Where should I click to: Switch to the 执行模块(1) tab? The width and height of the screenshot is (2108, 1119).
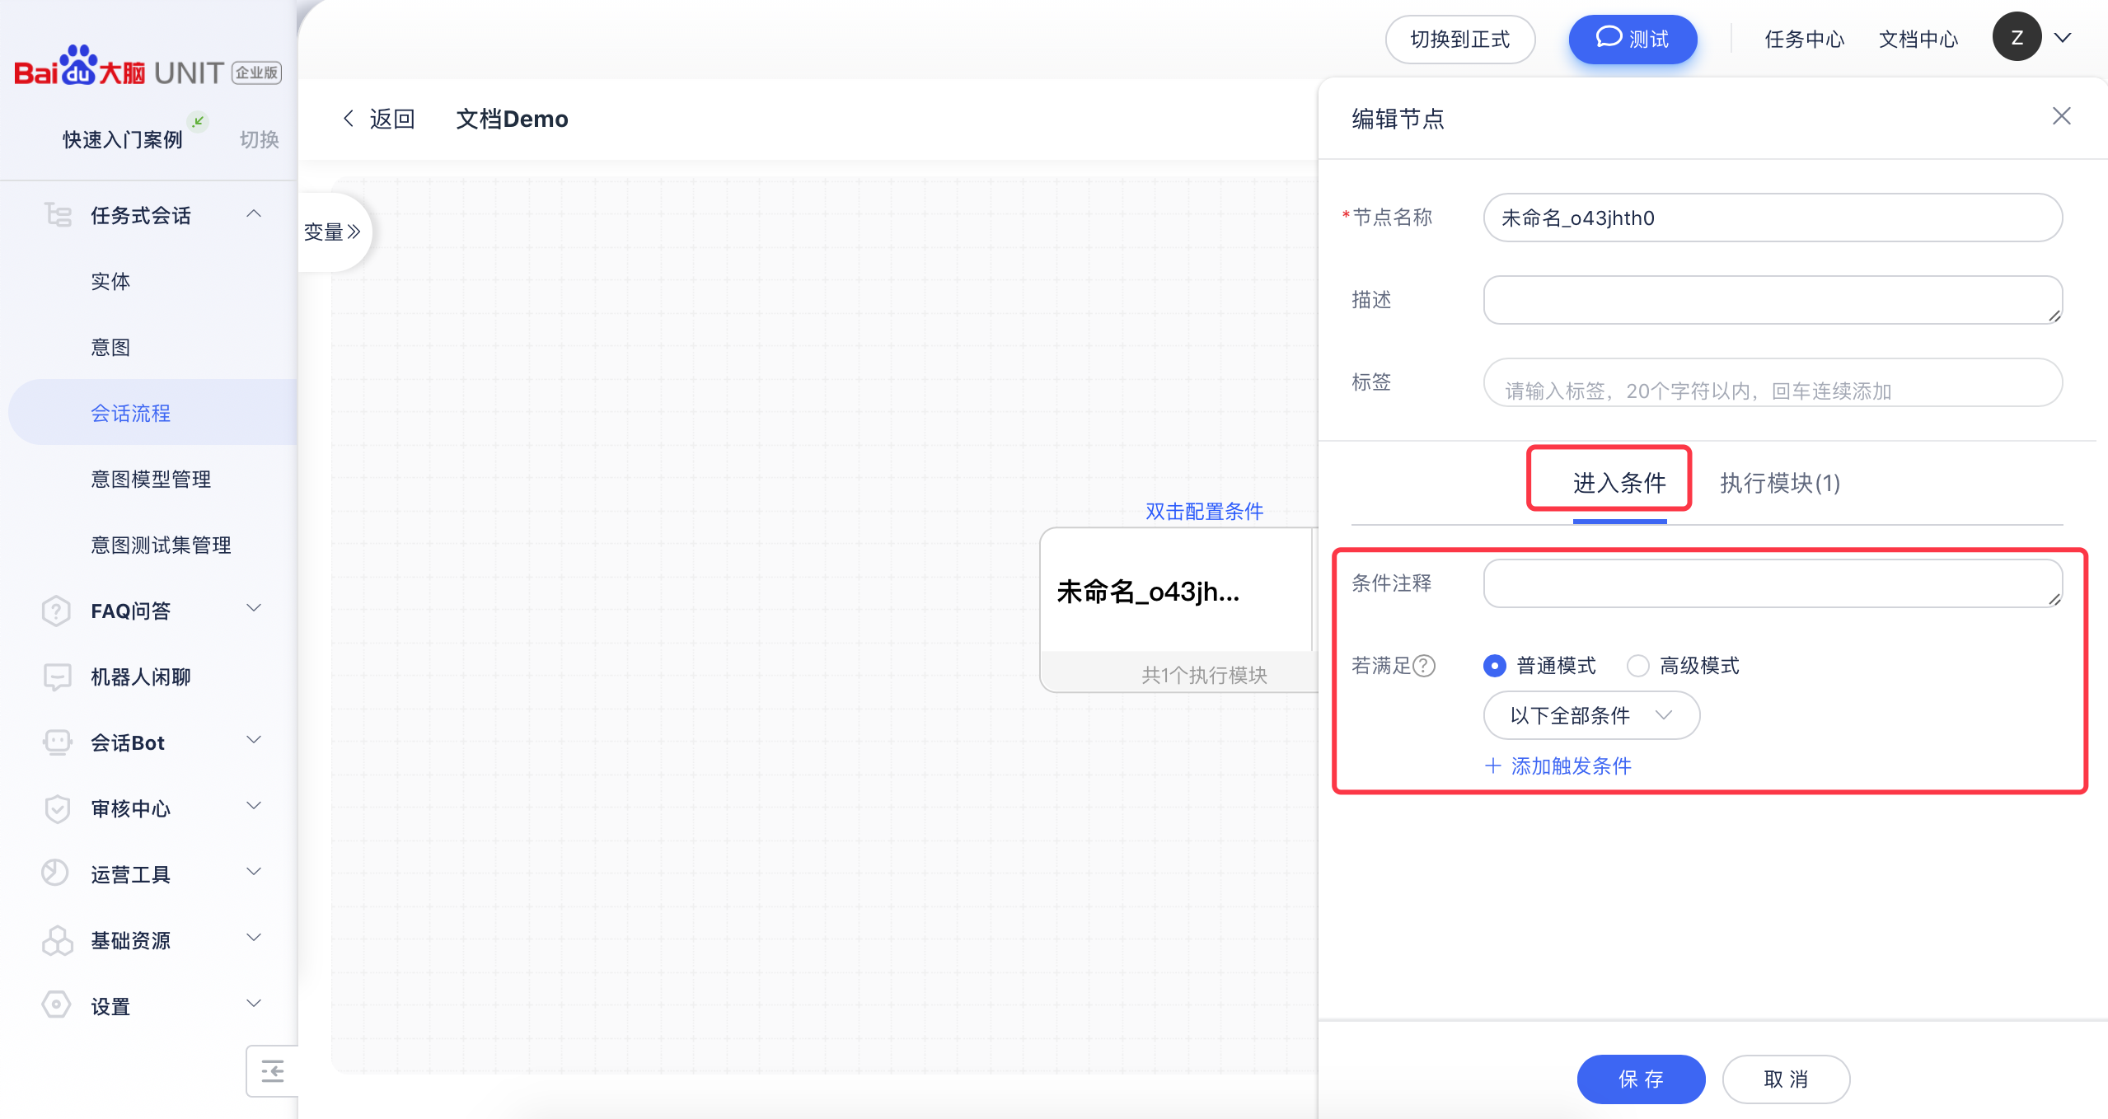coord(1779,483)
